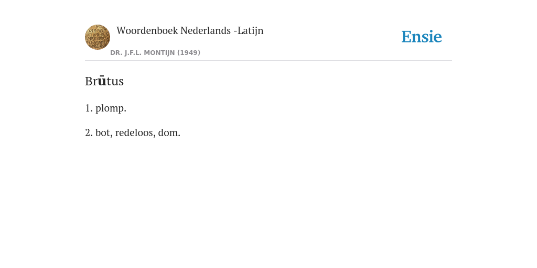Click the number '1.' before plomp
Screen dimensions: 537x268
[89, 108]
